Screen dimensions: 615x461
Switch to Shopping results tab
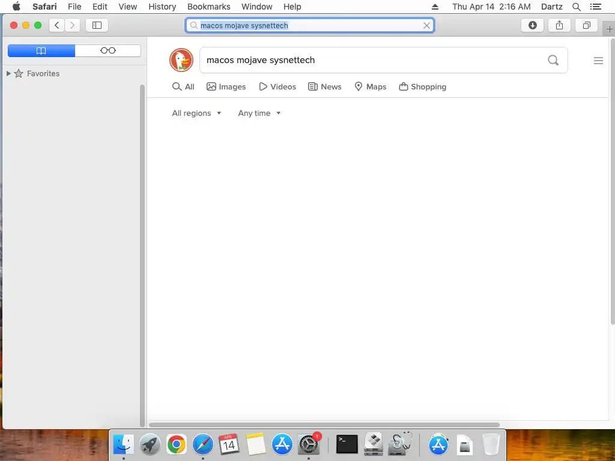click(422, 86)
